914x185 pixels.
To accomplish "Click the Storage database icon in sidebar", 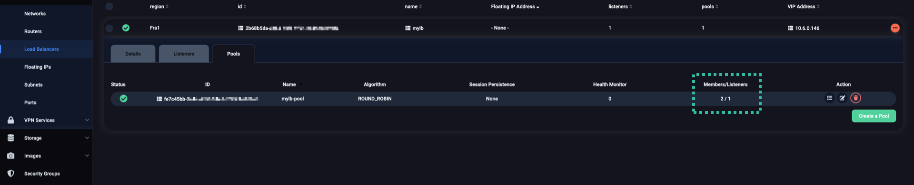I will (x=10, y=138).
